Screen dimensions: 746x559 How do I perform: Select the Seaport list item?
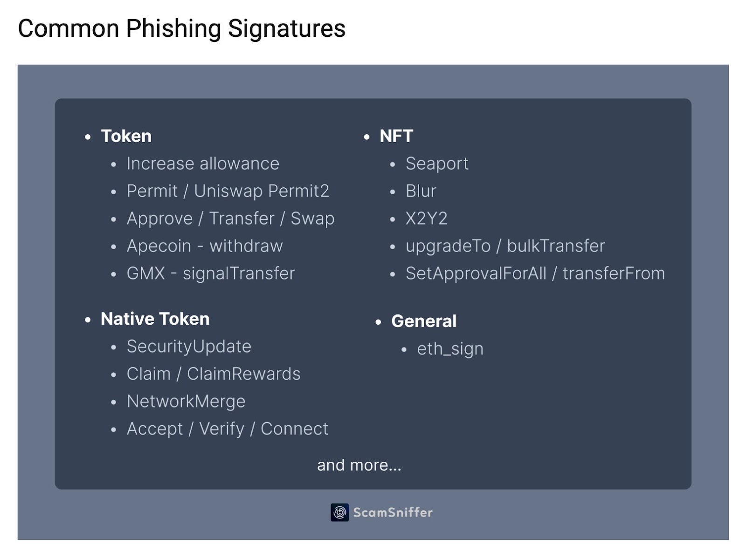click(x=437, y=164)
